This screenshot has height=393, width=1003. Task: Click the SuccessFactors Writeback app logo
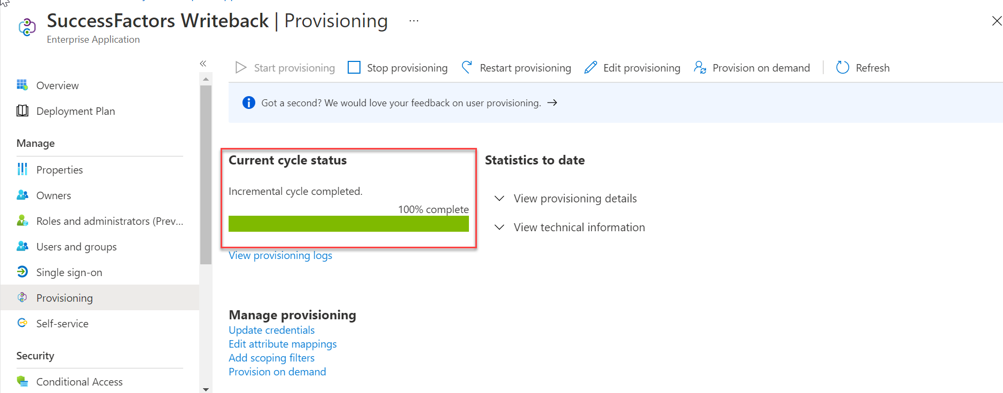[27, 28]
